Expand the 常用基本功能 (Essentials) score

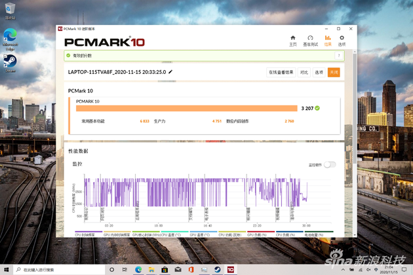[x=93, y=121]
